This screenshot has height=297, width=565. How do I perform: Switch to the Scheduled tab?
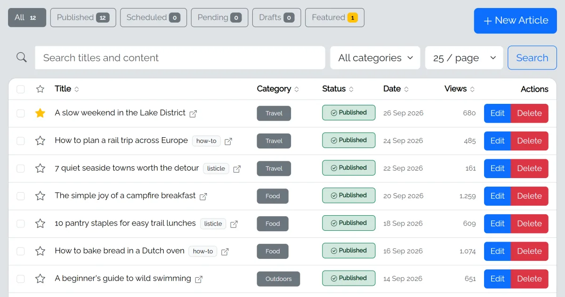click(153, 17)
